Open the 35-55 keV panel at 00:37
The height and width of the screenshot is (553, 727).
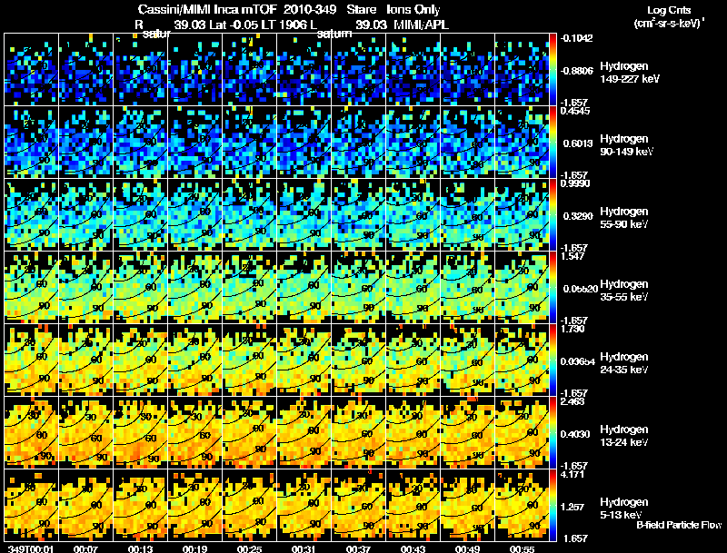tap(358, 287)
